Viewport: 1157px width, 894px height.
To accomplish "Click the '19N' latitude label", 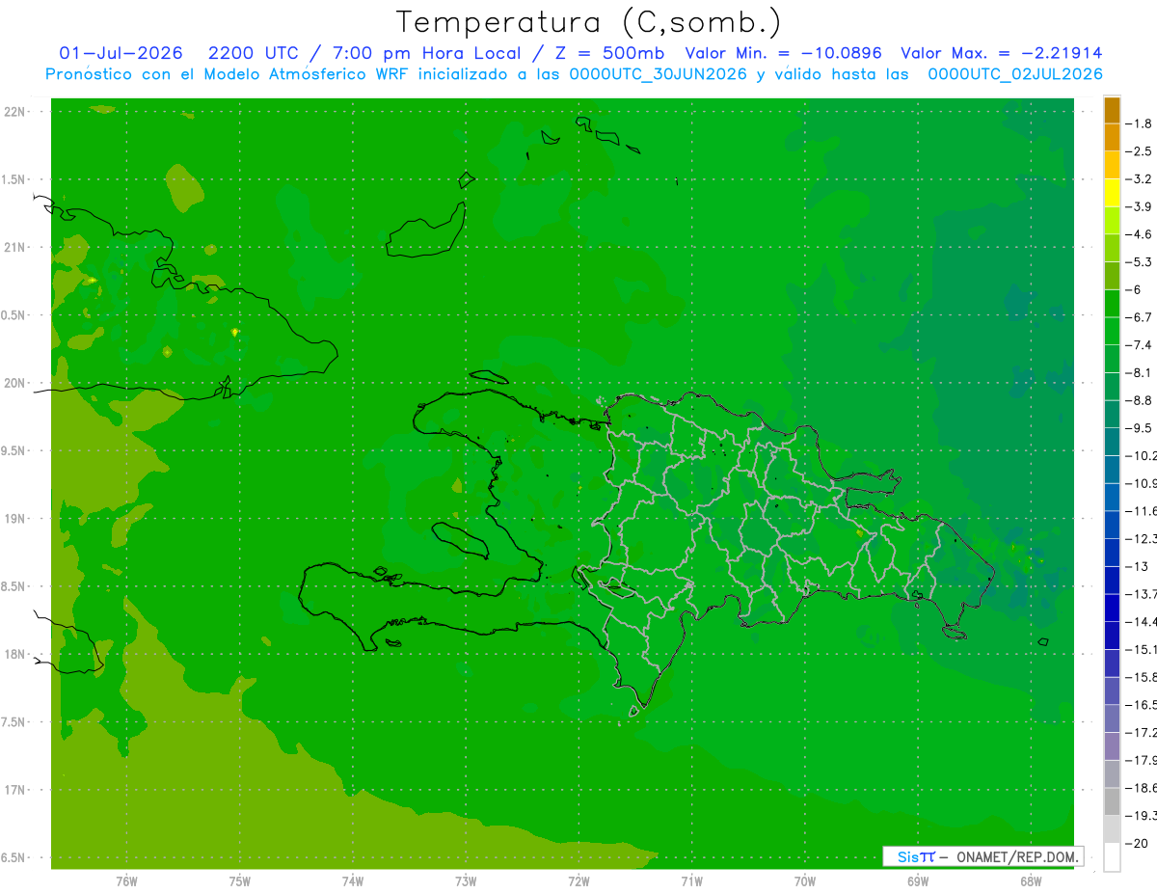I will point(13,519).
